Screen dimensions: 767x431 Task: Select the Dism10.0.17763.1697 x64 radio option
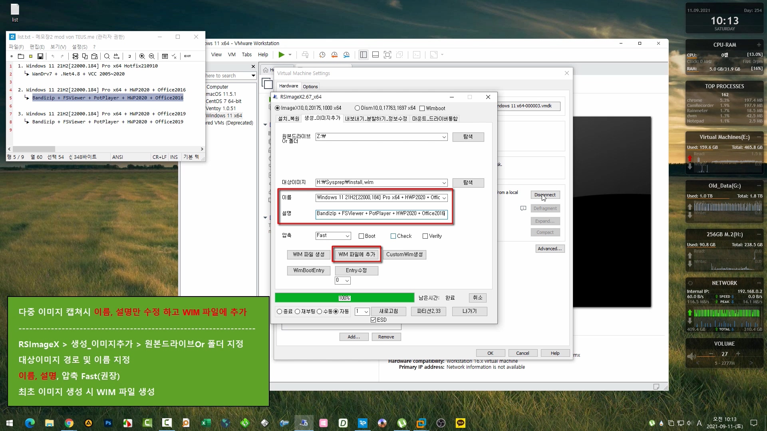pyautogui.click(x=357, y=108)
